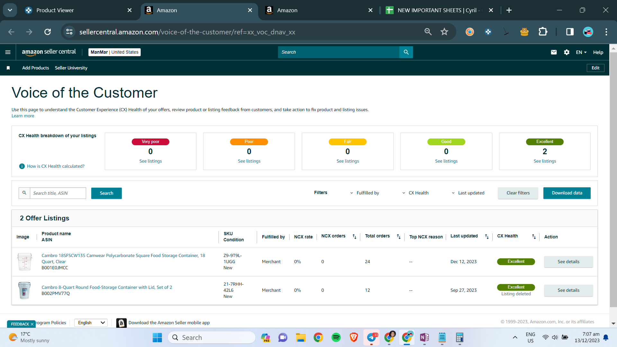The height and width of the screenshot is (347, 617).
Task: Expand the Fulfilled by filter dropdown
Action: click(364, 193)
